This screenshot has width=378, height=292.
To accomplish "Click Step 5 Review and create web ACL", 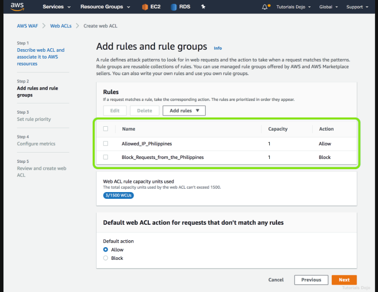I will click(41, 172).
